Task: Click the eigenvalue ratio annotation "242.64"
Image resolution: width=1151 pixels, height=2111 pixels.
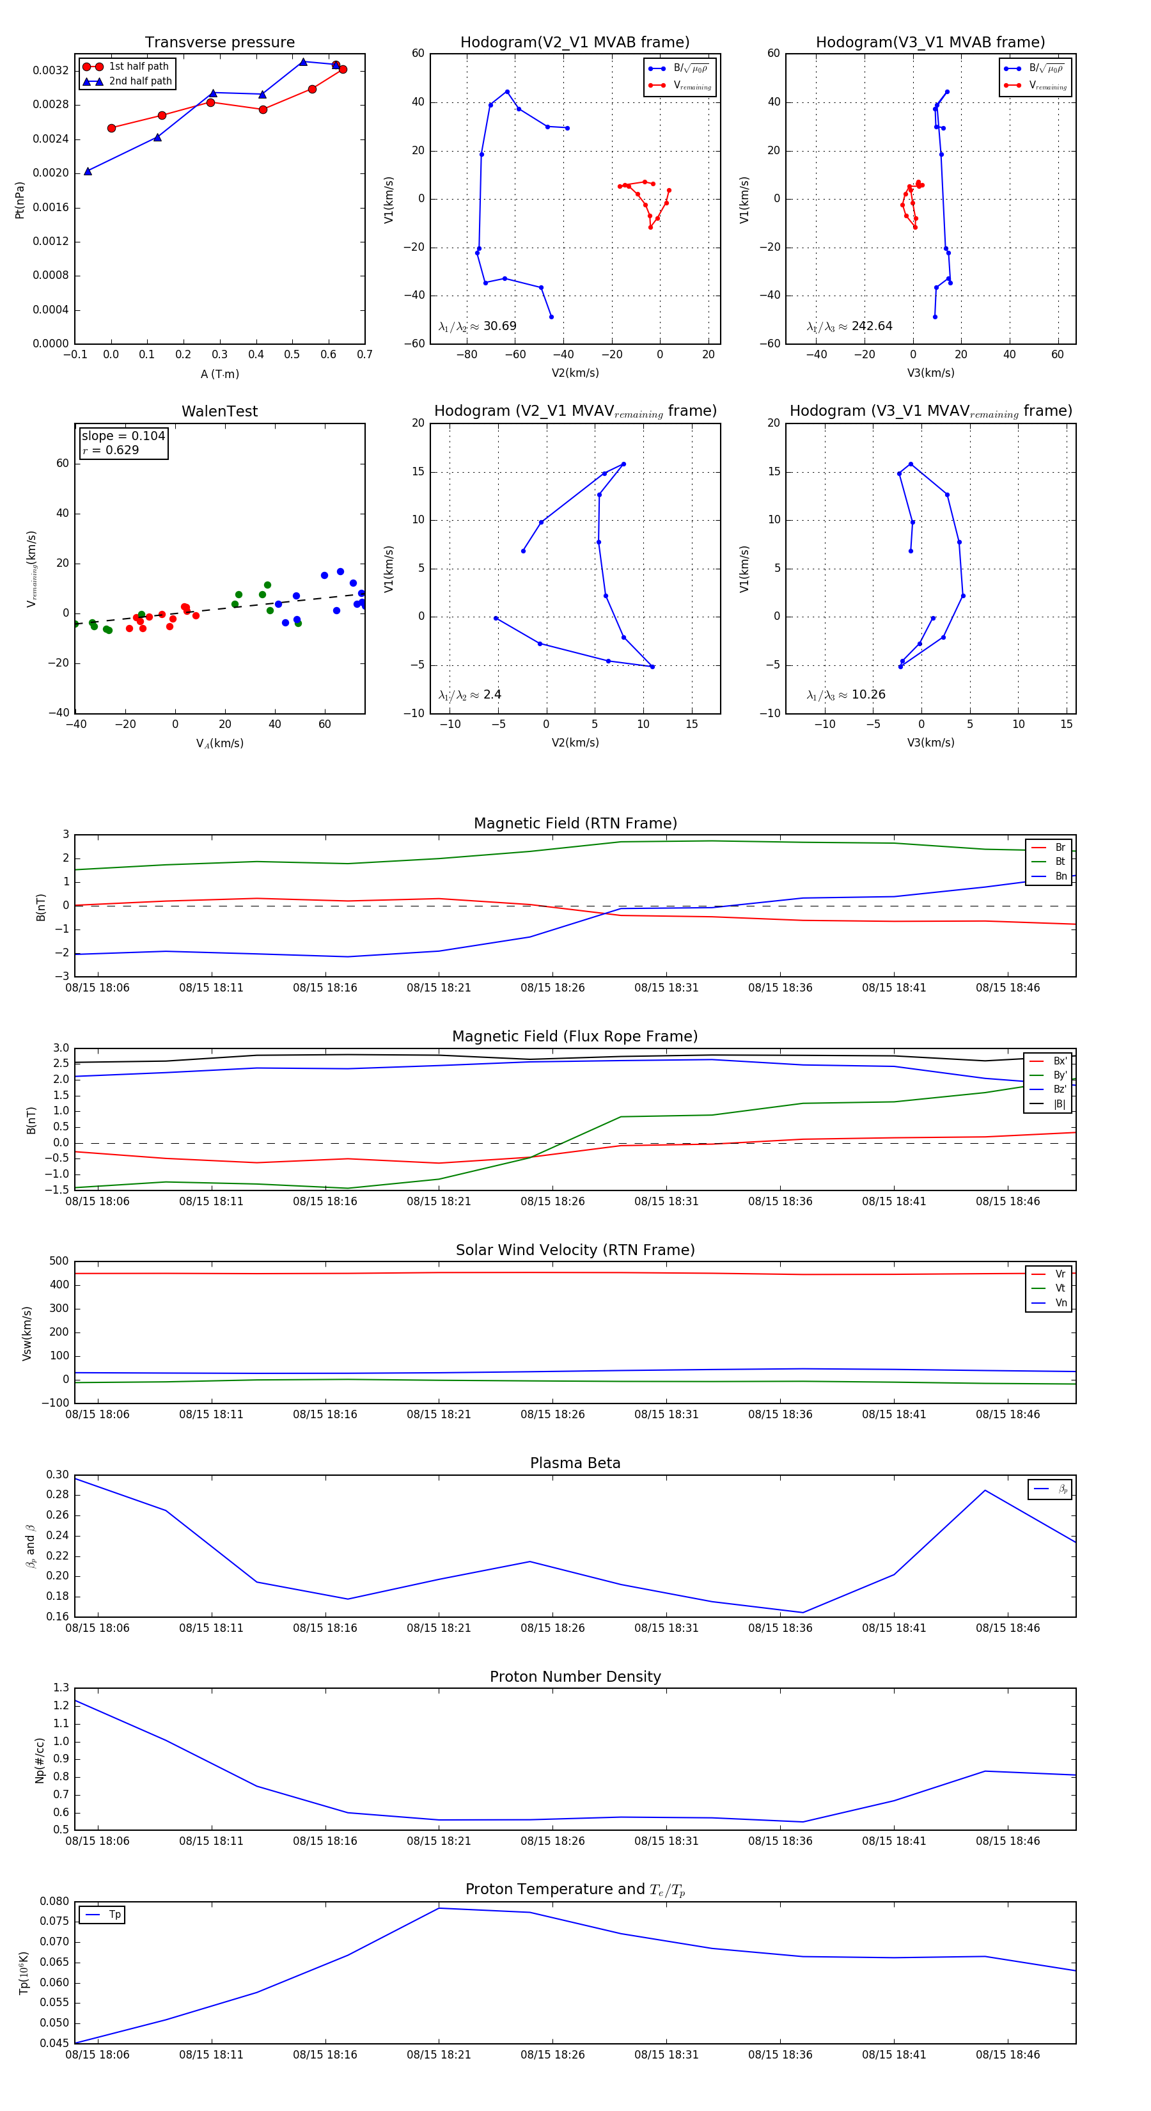Action: pyautogui.click(x=850, y=326)
